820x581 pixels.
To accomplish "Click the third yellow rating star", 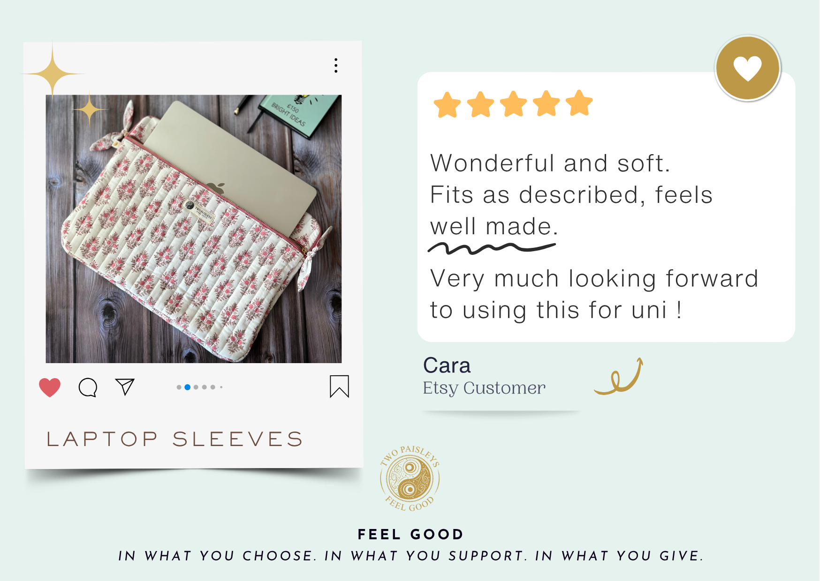I will 514,104.
